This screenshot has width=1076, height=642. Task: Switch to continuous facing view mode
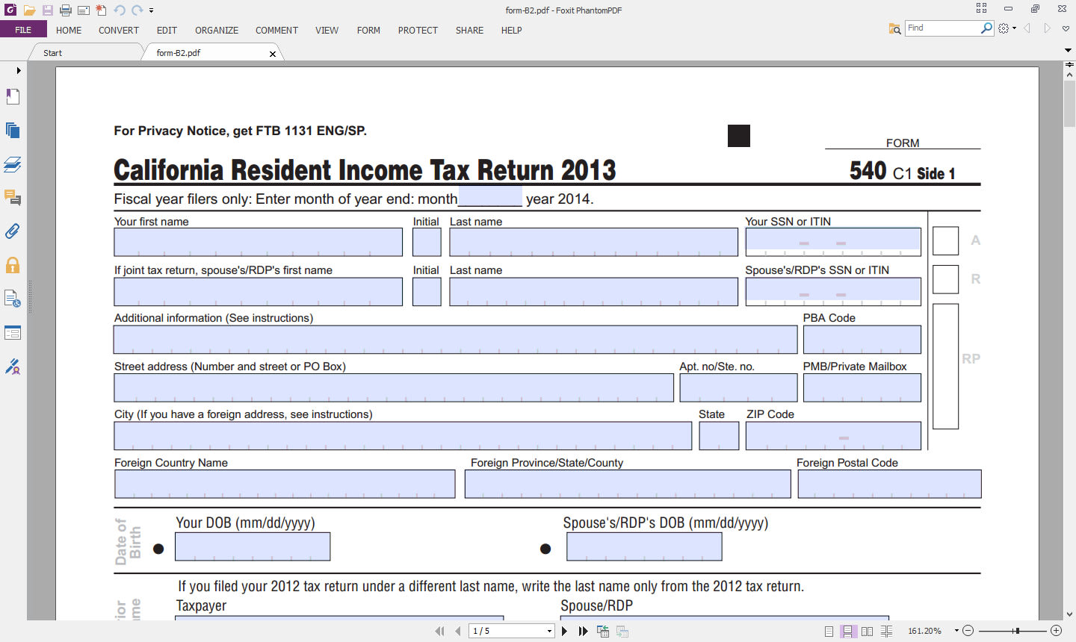[x=886, y=632]
